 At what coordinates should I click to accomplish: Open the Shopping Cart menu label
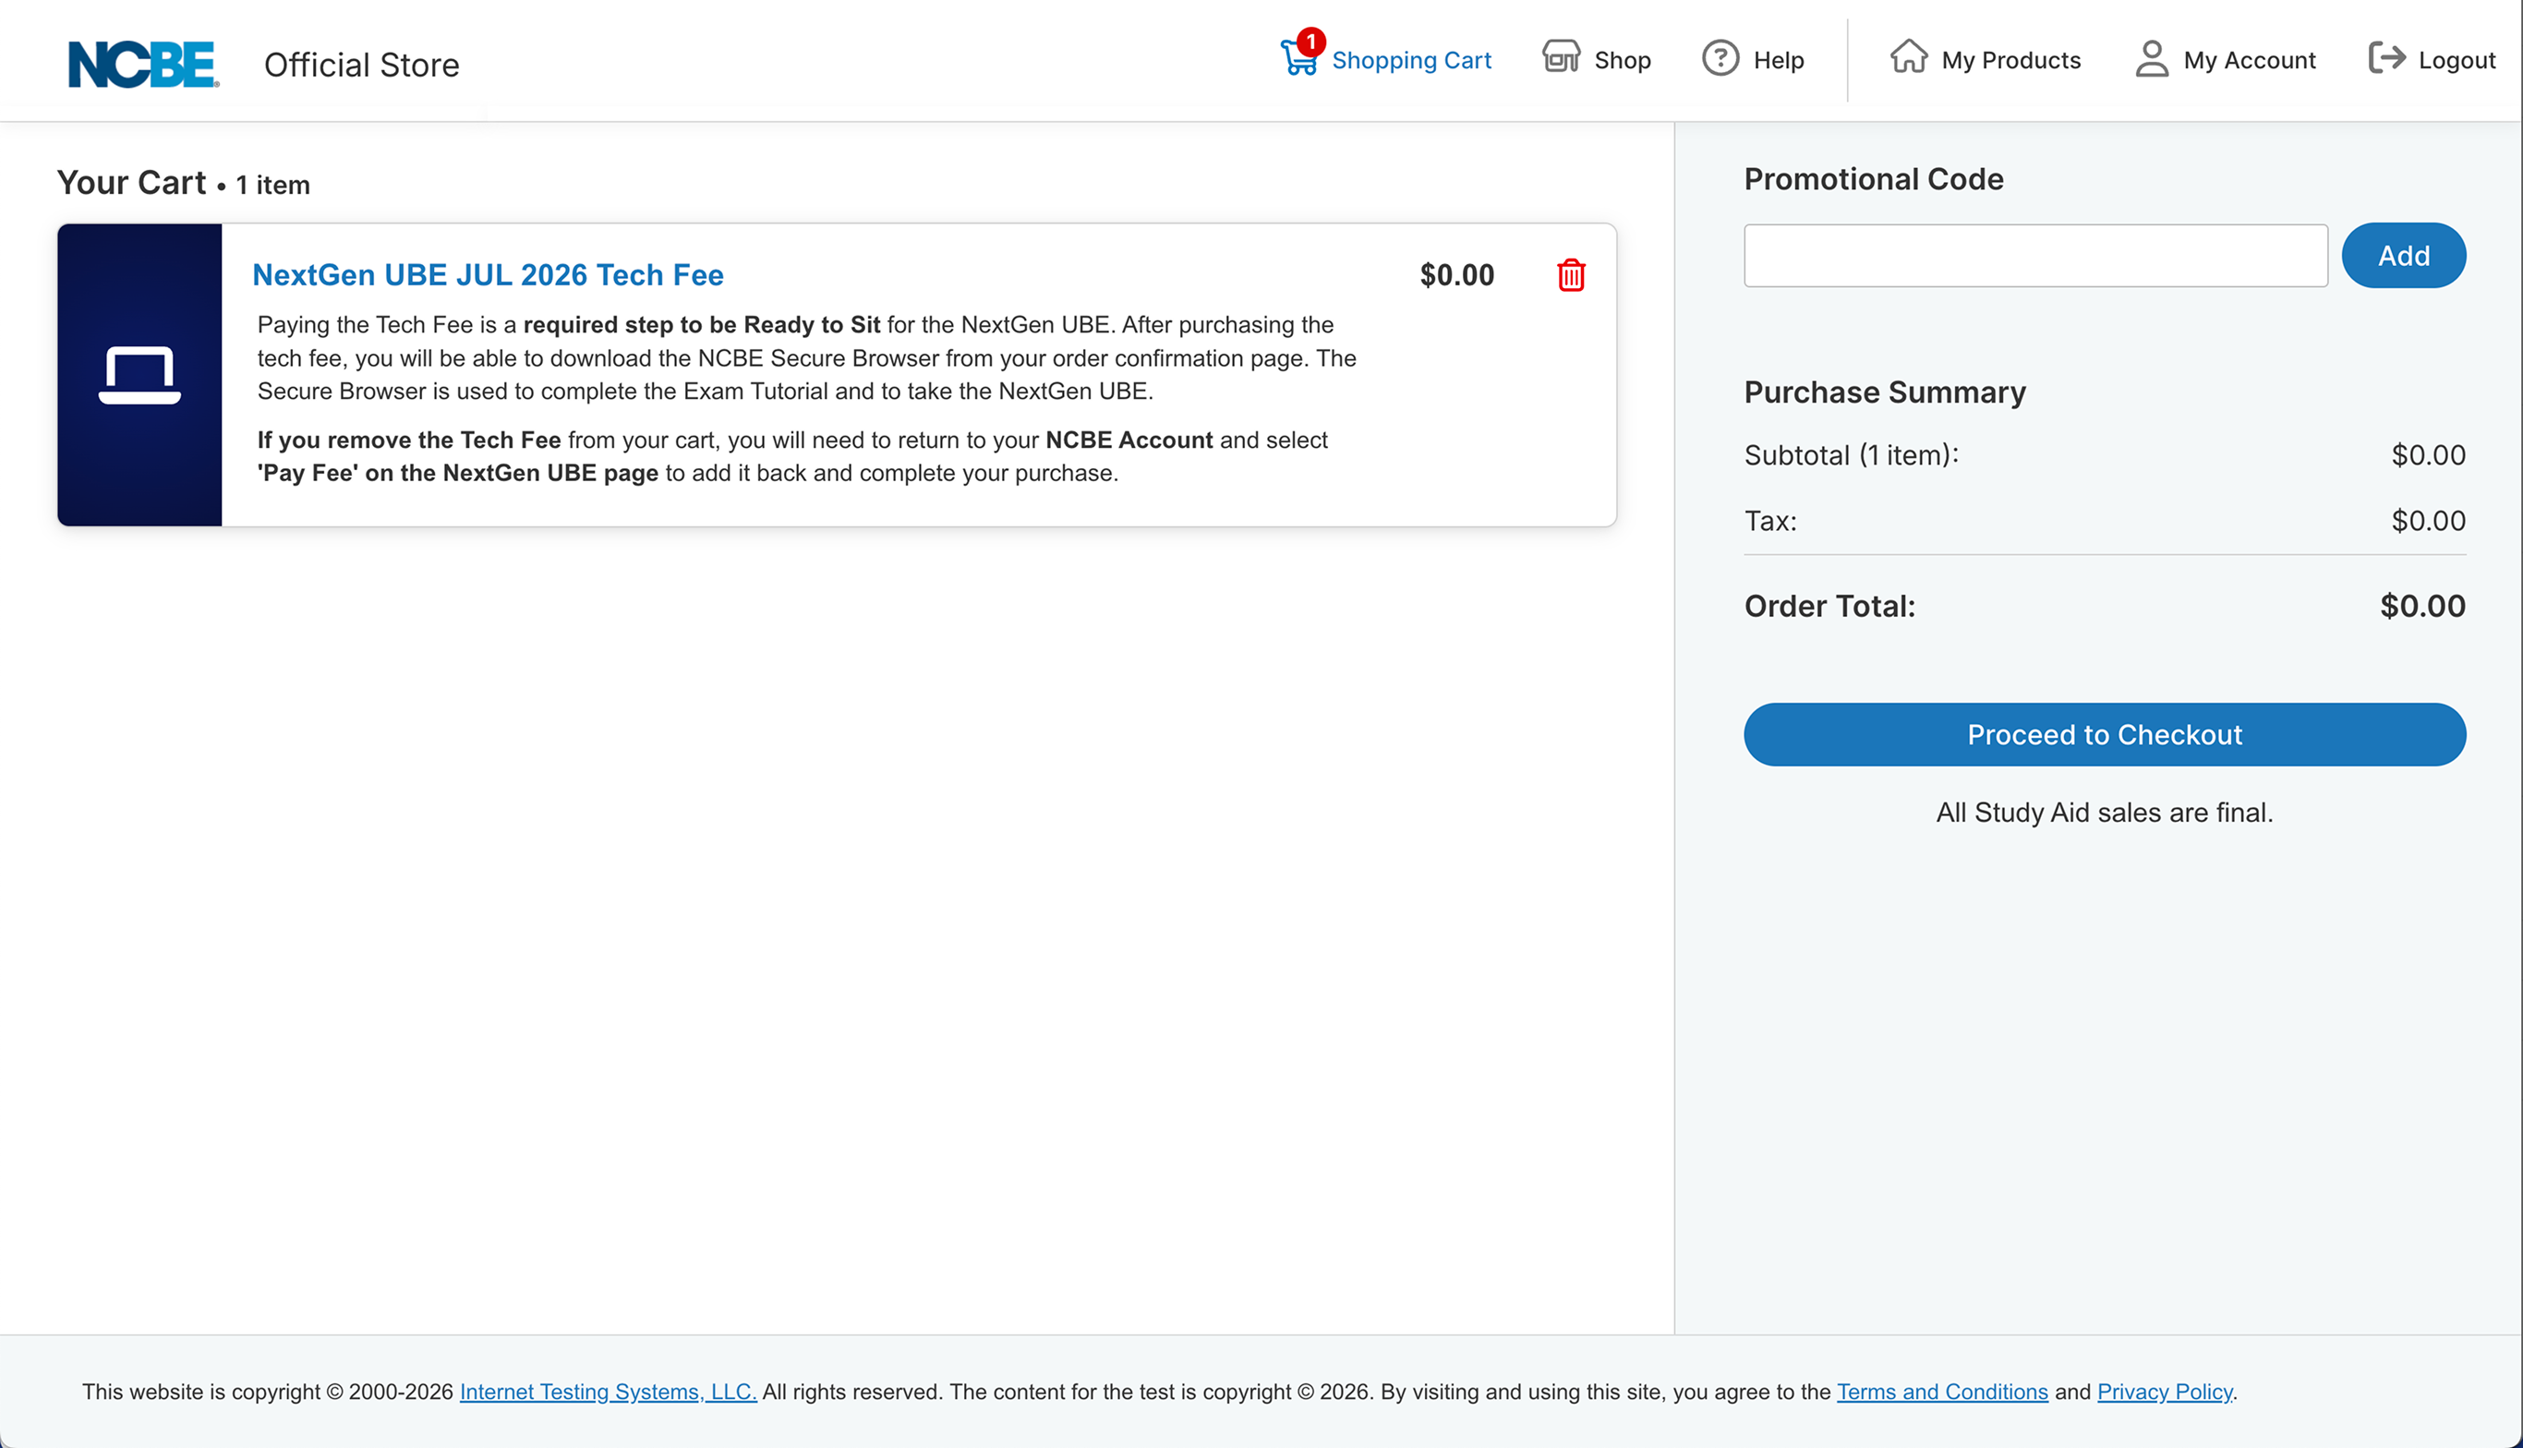1411,61
